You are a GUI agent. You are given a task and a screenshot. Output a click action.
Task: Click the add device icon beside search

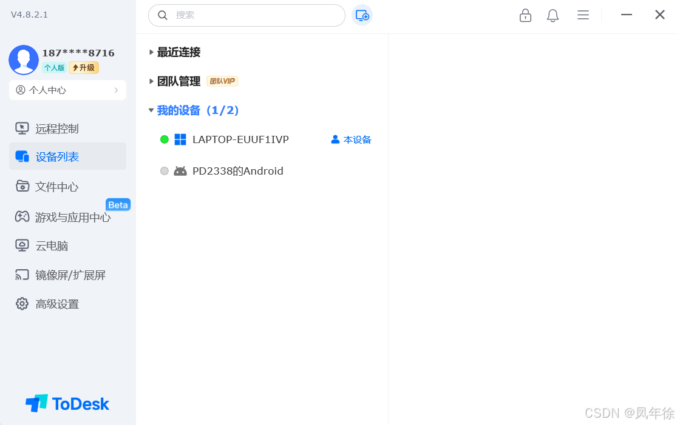click(x=362, y=16)
